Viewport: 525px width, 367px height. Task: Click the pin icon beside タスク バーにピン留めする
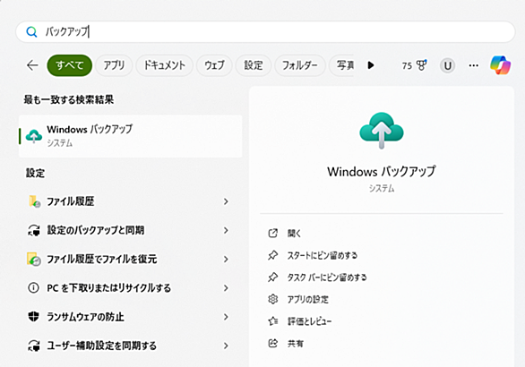pos(273,277)
